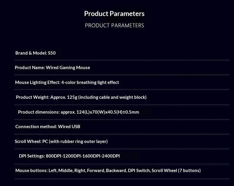This screenshot has width=234, height=186.
Task: Click the "Wired Gaming Mouse" value
Action: click(x=68, y=68)
